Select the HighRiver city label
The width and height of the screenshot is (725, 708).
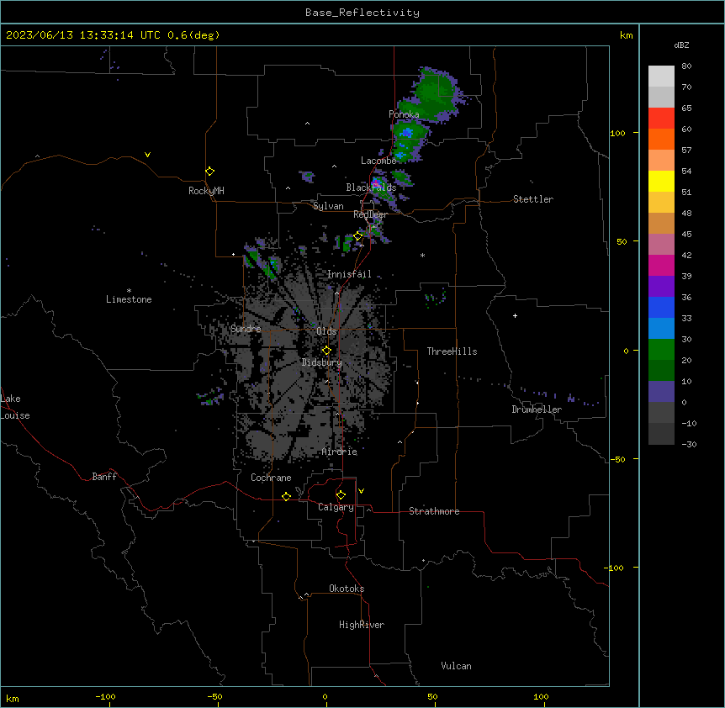click(x=362, y=625)
